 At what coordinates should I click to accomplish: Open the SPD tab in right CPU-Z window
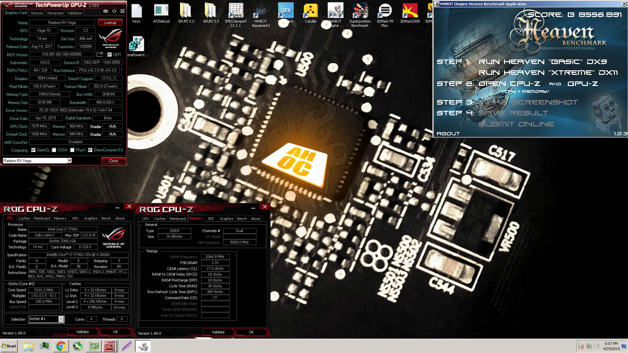[x=211, y=219]
